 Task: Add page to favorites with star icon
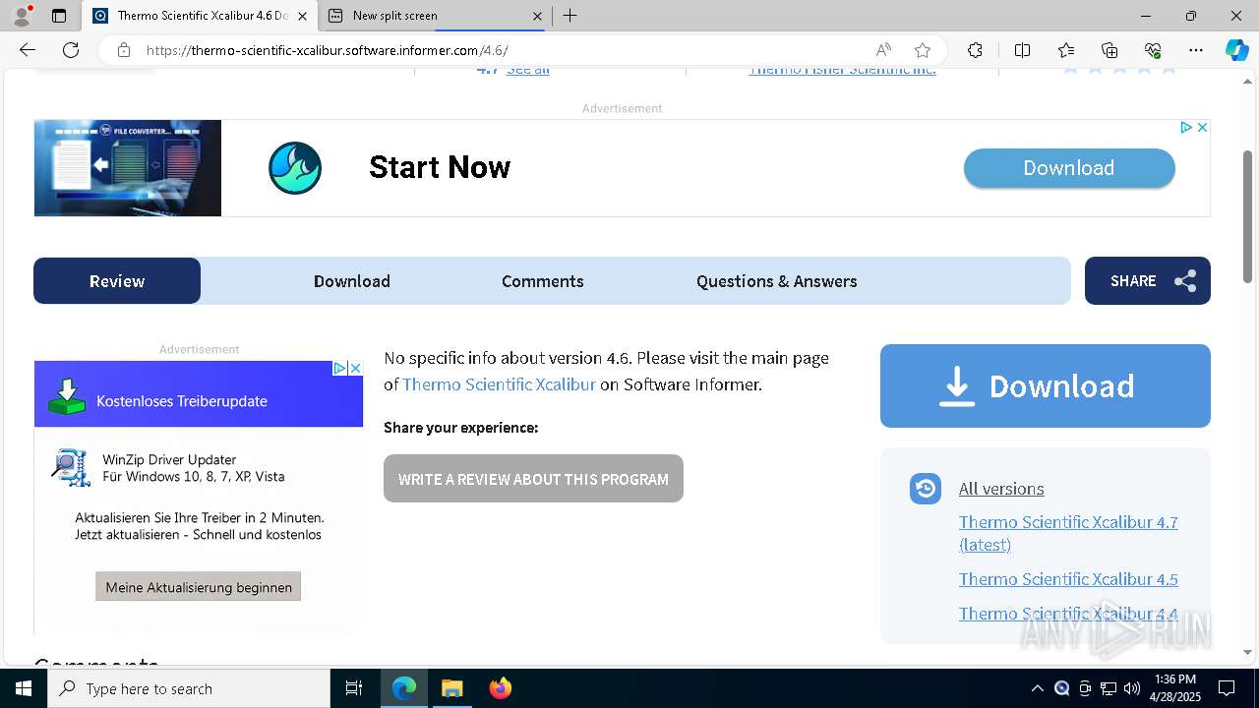(x=923, y=50)
